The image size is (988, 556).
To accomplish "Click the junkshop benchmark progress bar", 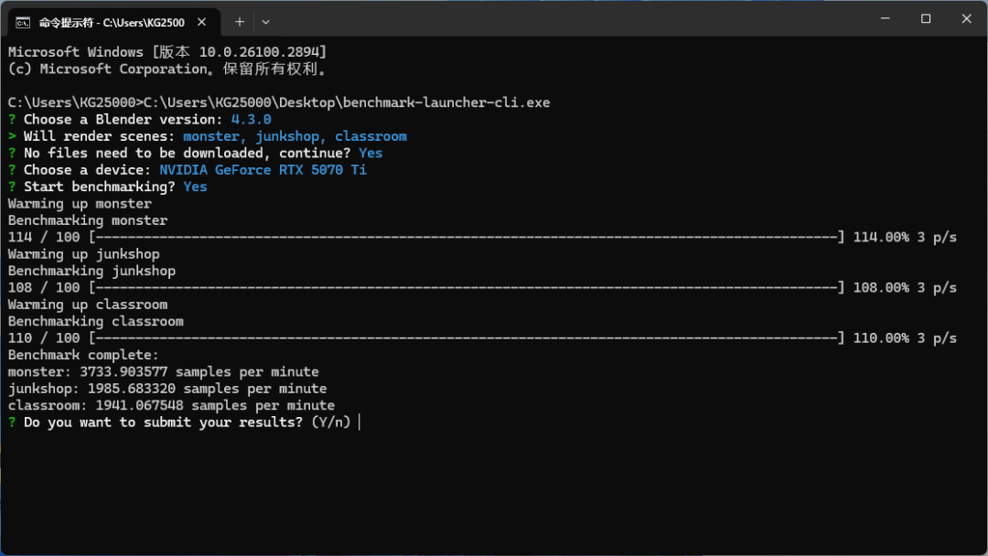I will (467, 288).
